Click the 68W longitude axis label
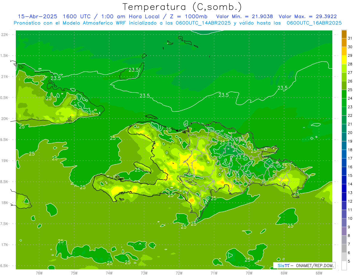This screenshot has width=358, height=277. pos(319,273)
